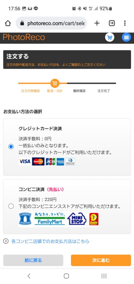This screenshot has width=134, height=284.
Task: Go to 注文内容確認 step label
Action: [30, 91]
